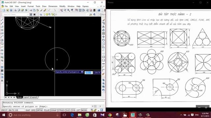The width and height of the screenshot is (211, 118).
Task: Open the File menu
Action: (6, 6)
